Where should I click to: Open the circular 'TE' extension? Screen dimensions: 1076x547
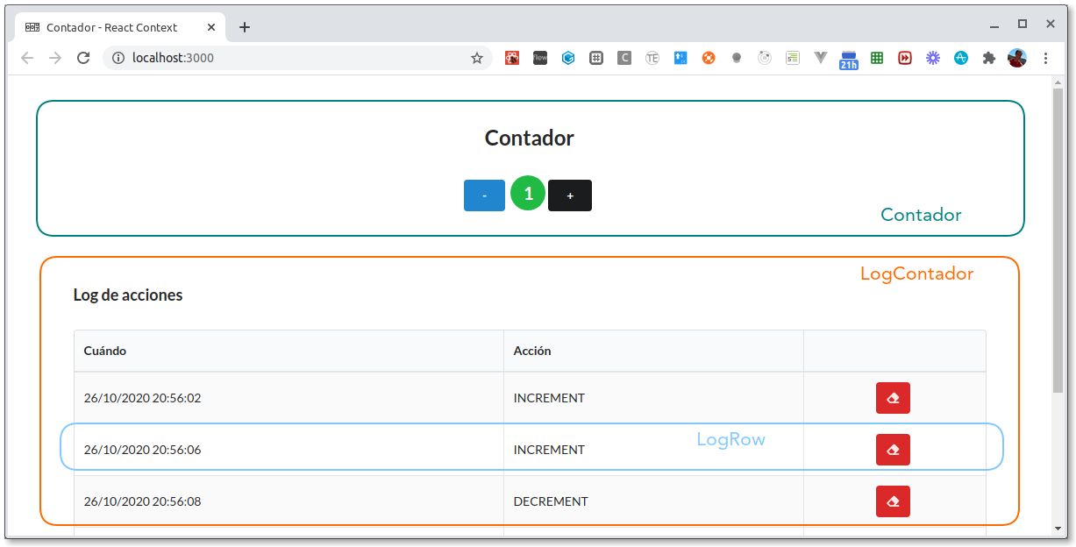click(652, 58)
